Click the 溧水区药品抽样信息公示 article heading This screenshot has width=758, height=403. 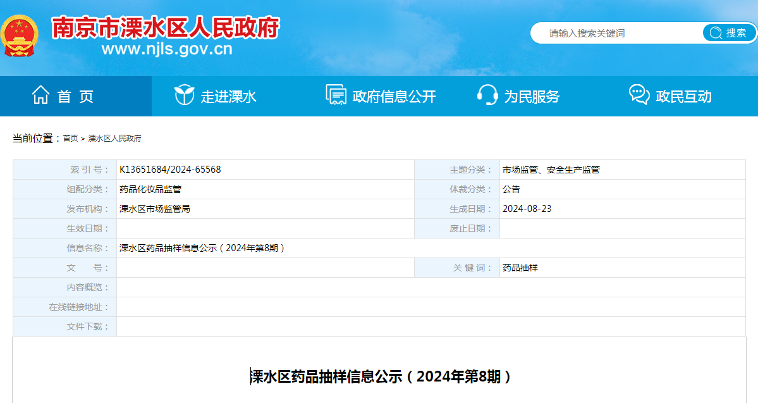click(x=381, y=377)
